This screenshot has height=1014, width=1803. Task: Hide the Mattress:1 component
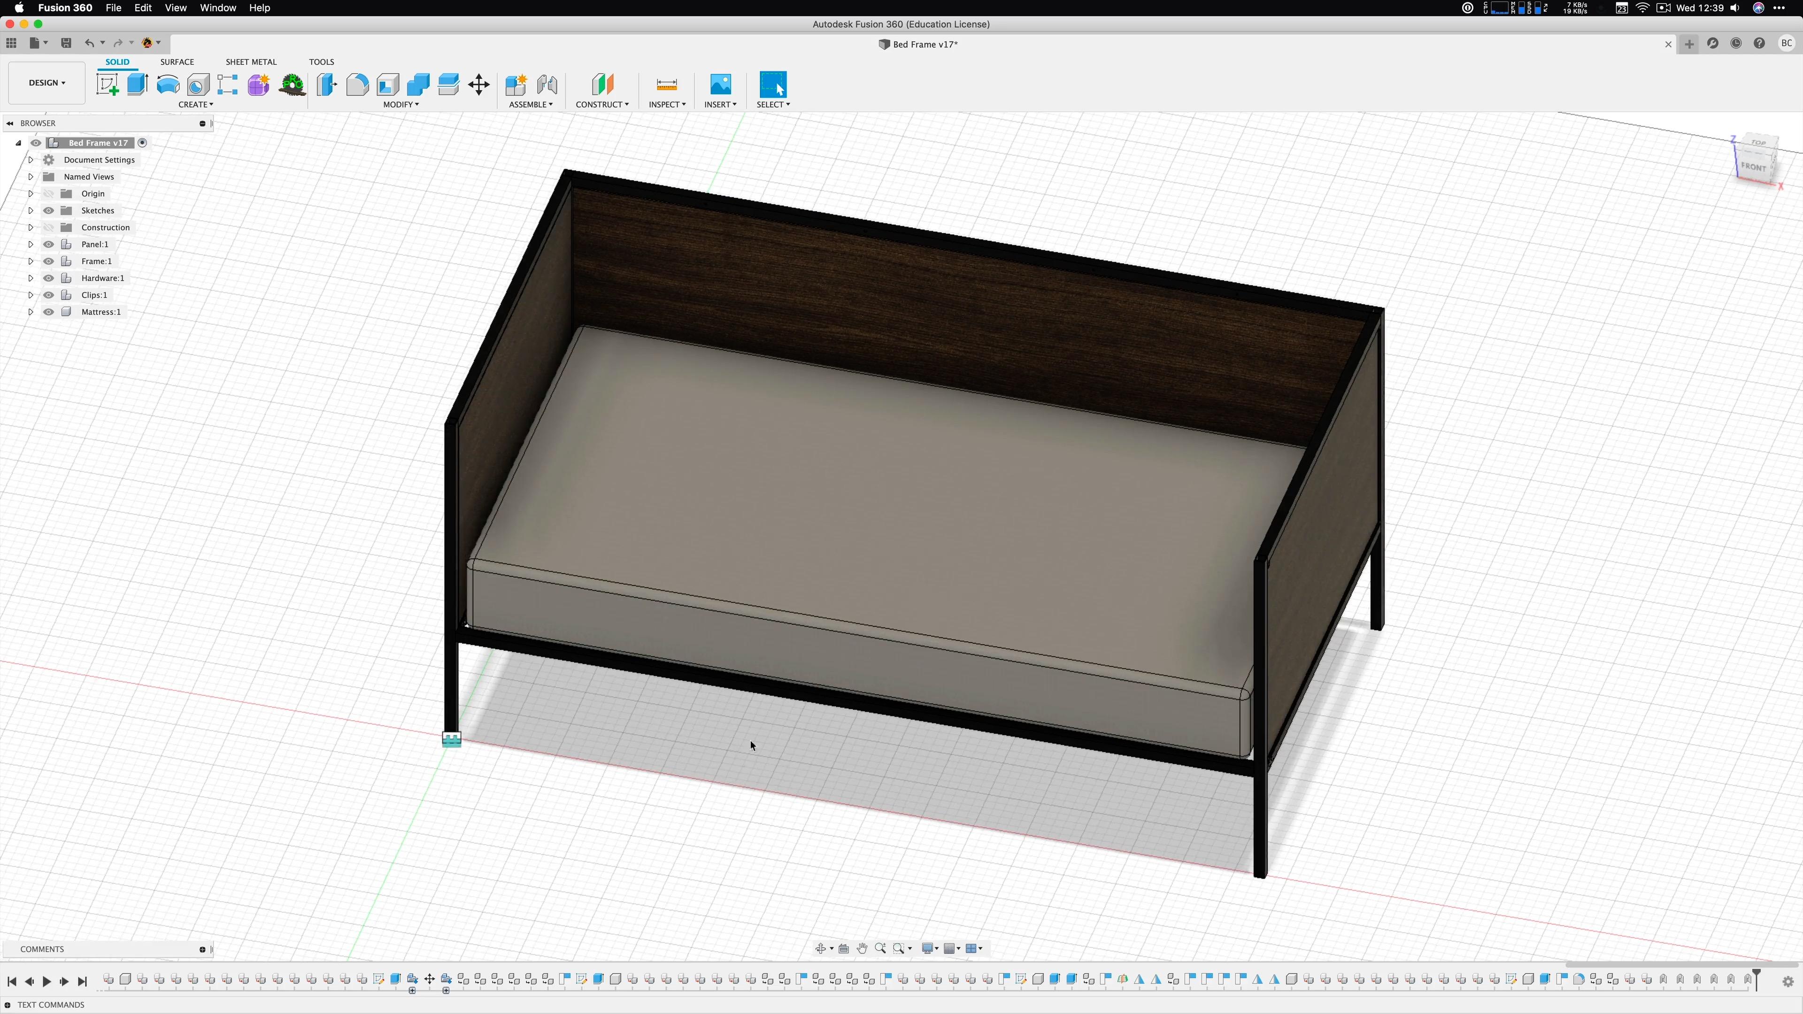pyautogui.click(x=48, y=312)
